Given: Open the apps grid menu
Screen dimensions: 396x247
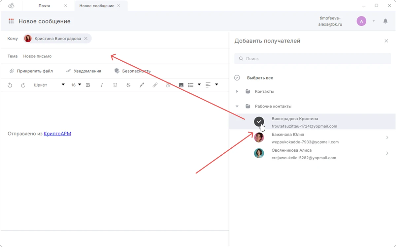Looking at the screenshot, I should [x=11, y=21].
